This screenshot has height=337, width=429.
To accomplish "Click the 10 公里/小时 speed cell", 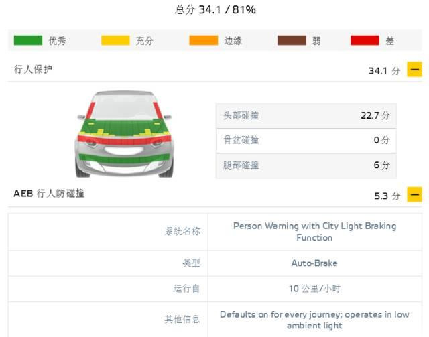I will tap(314, 289).
